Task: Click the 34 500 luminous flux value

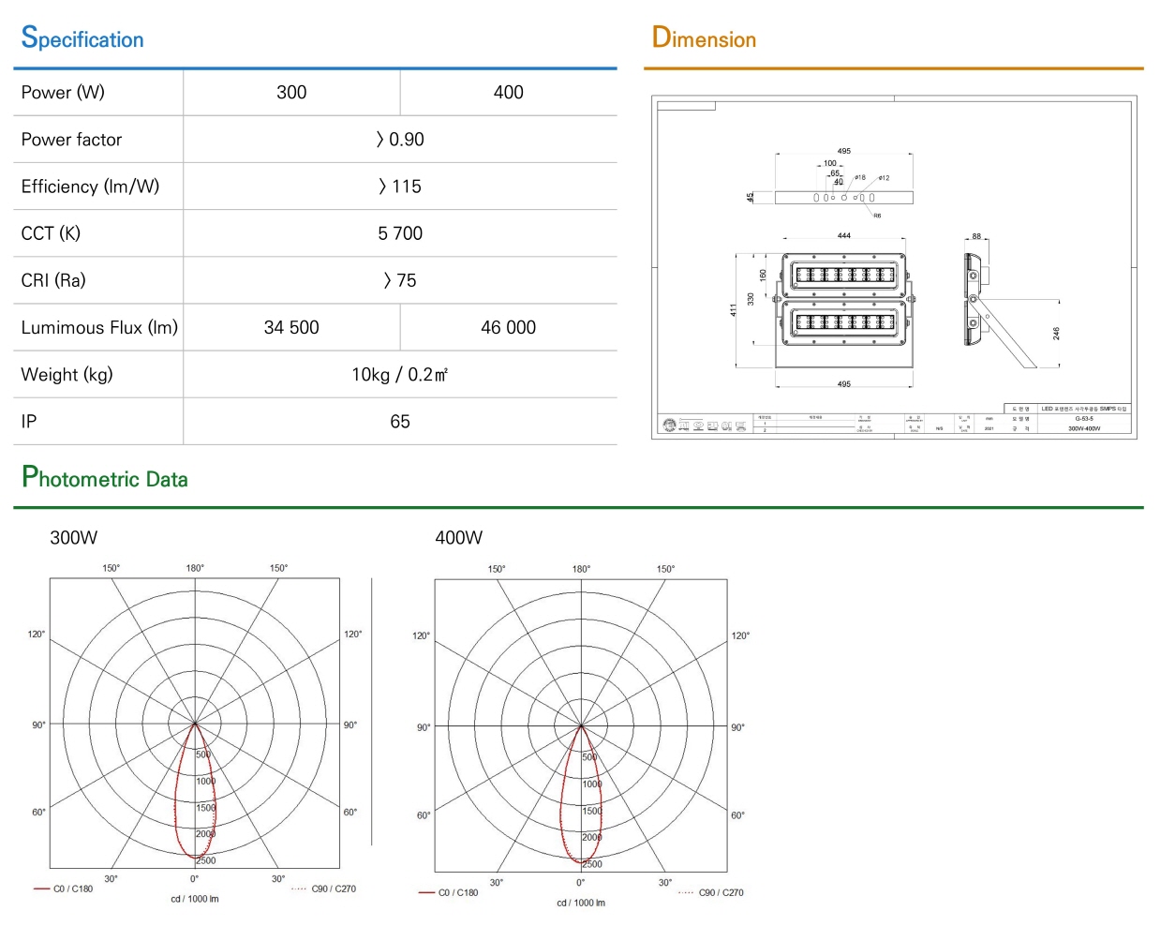Action: point(291,327)
